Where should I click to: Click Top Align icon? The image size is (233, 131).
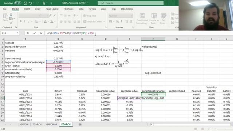pyautogui.click(x=61, y=15)
